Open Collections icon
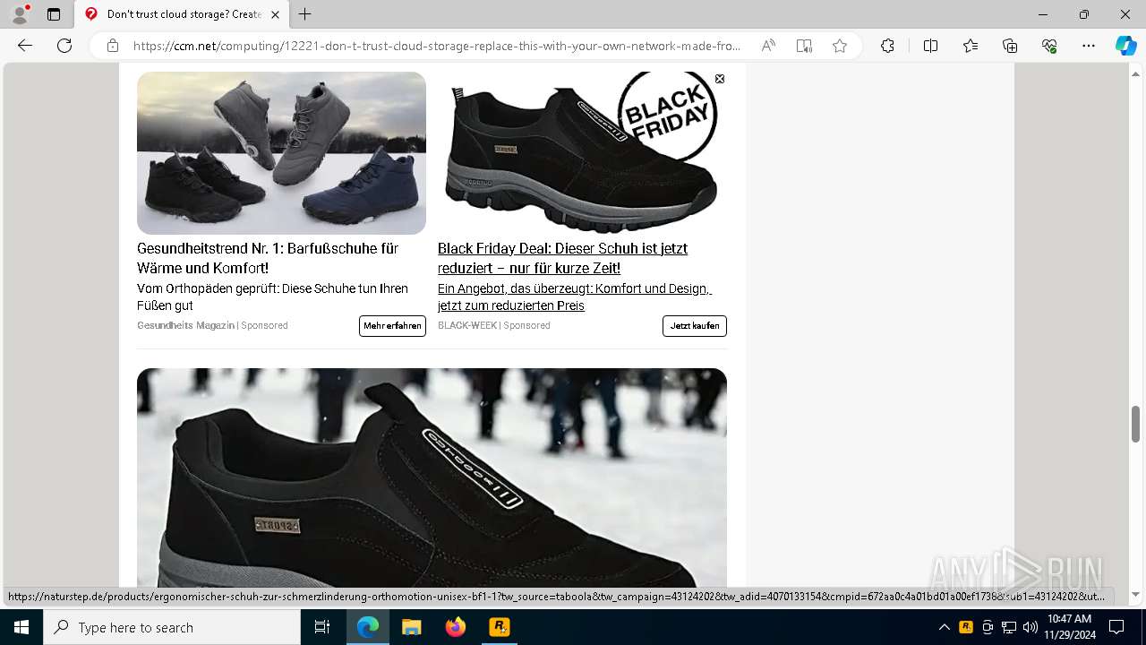 1010,46
